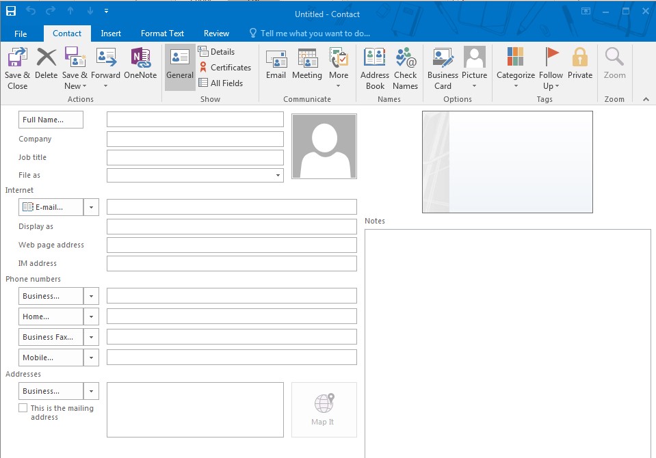Click the Full Name... button
656x458 pixels.
(x=51, y=120)
